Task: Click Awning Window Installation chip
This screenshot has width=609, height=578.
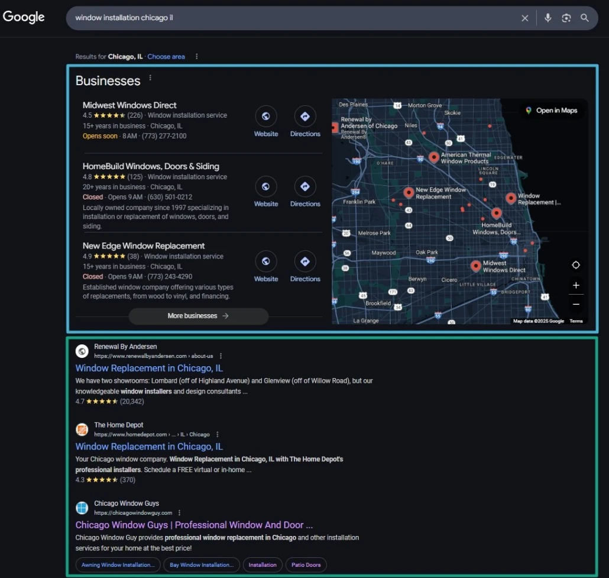Action: 118,565
